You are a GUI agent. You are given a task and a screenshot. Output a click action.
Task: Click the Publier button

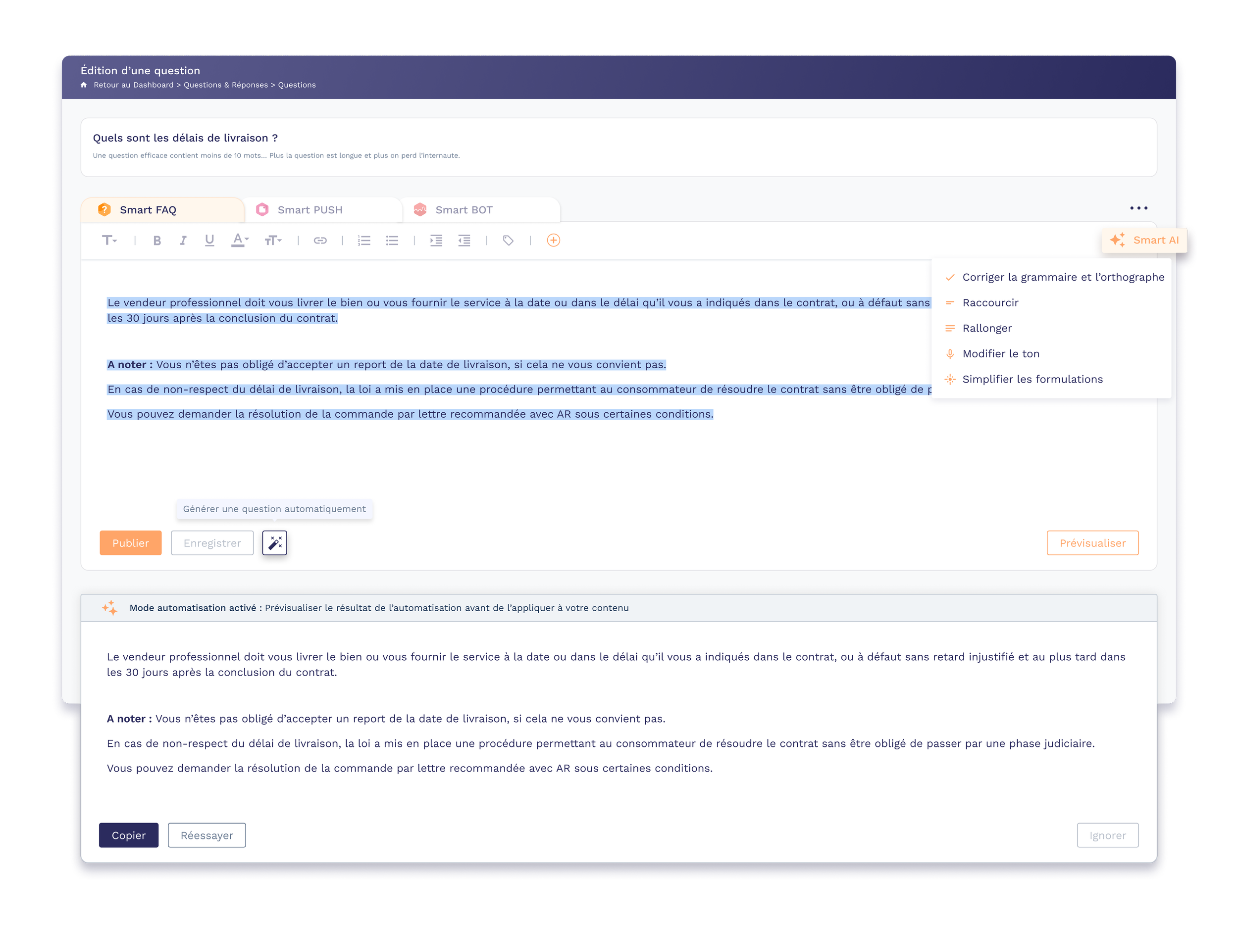(x=130, y=542)
